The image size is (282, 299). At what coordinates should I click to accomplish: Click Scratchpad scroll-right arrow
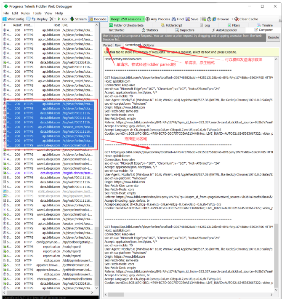[271, 294]
